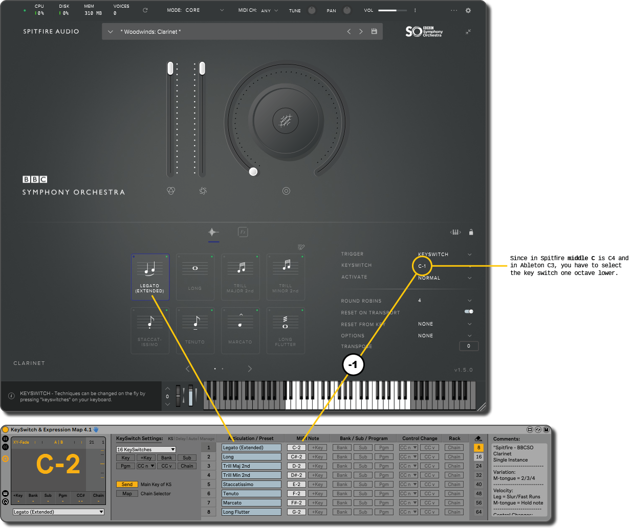Select the Marcato articulation
The width and height of the screenshot is (632, 529).
point(240,331)
